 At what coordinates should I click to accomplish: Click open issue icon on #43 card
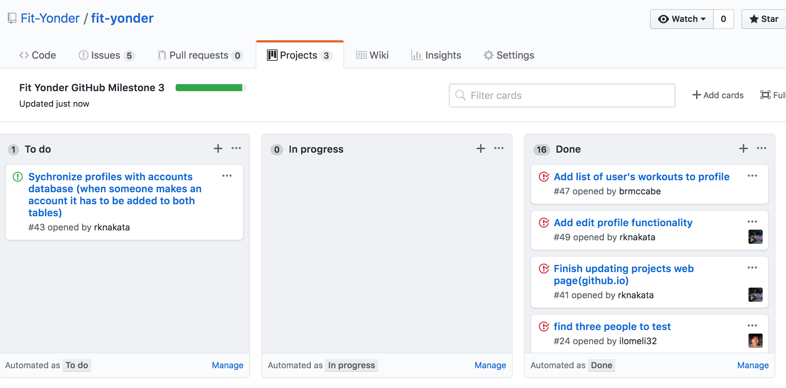coord(18,177)
